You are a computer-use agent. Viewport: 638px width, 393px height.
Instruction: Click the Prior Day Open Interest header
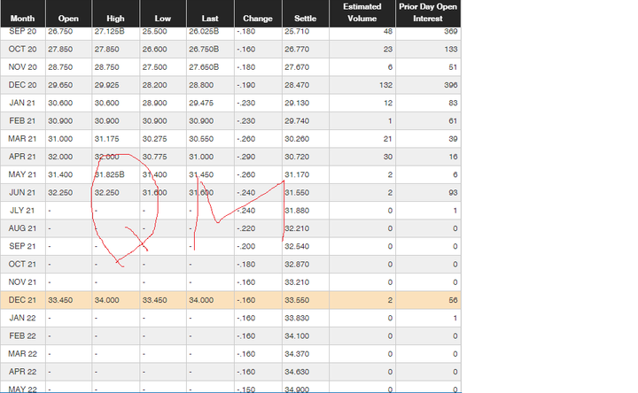click(428, 12)
